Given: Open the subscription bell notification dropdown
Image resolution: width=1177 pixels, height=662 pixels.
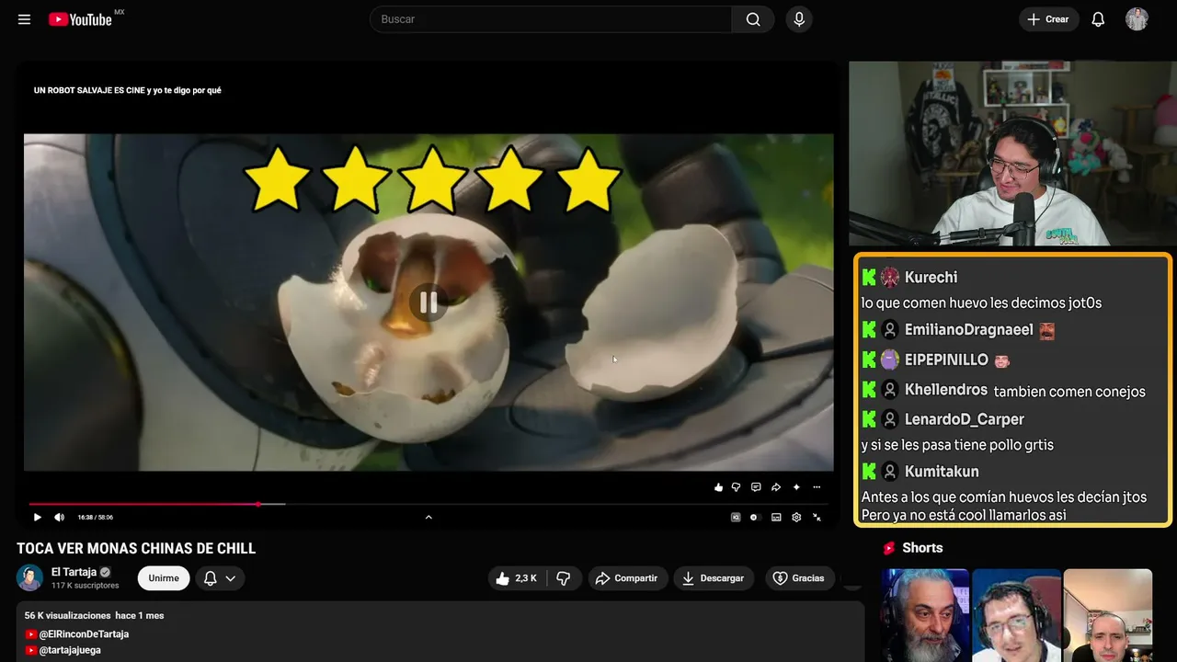Looking at the screenshot, I should point(219,578).
